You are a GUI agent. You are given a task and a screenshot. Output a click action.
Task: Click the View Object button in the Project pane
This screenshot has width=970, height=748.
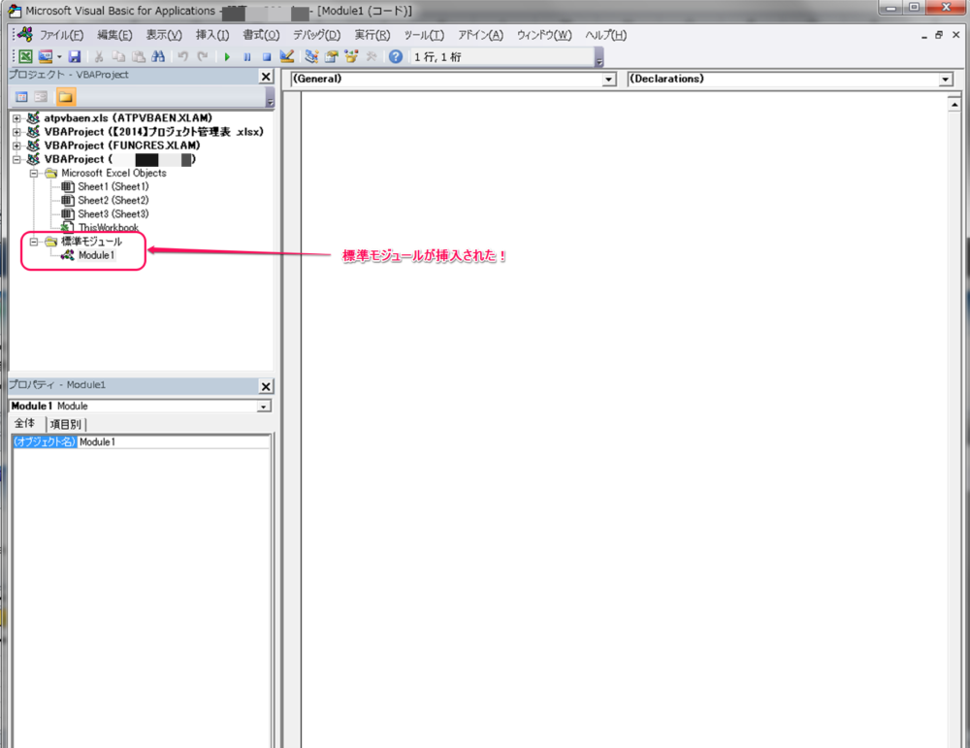pos(41,96)
